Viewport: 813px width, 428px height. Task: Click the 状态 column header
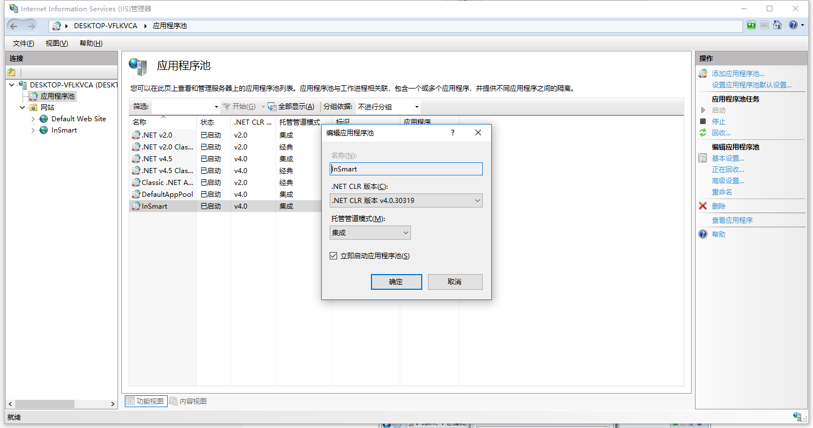pyautogui.click(x=213, y=122)
